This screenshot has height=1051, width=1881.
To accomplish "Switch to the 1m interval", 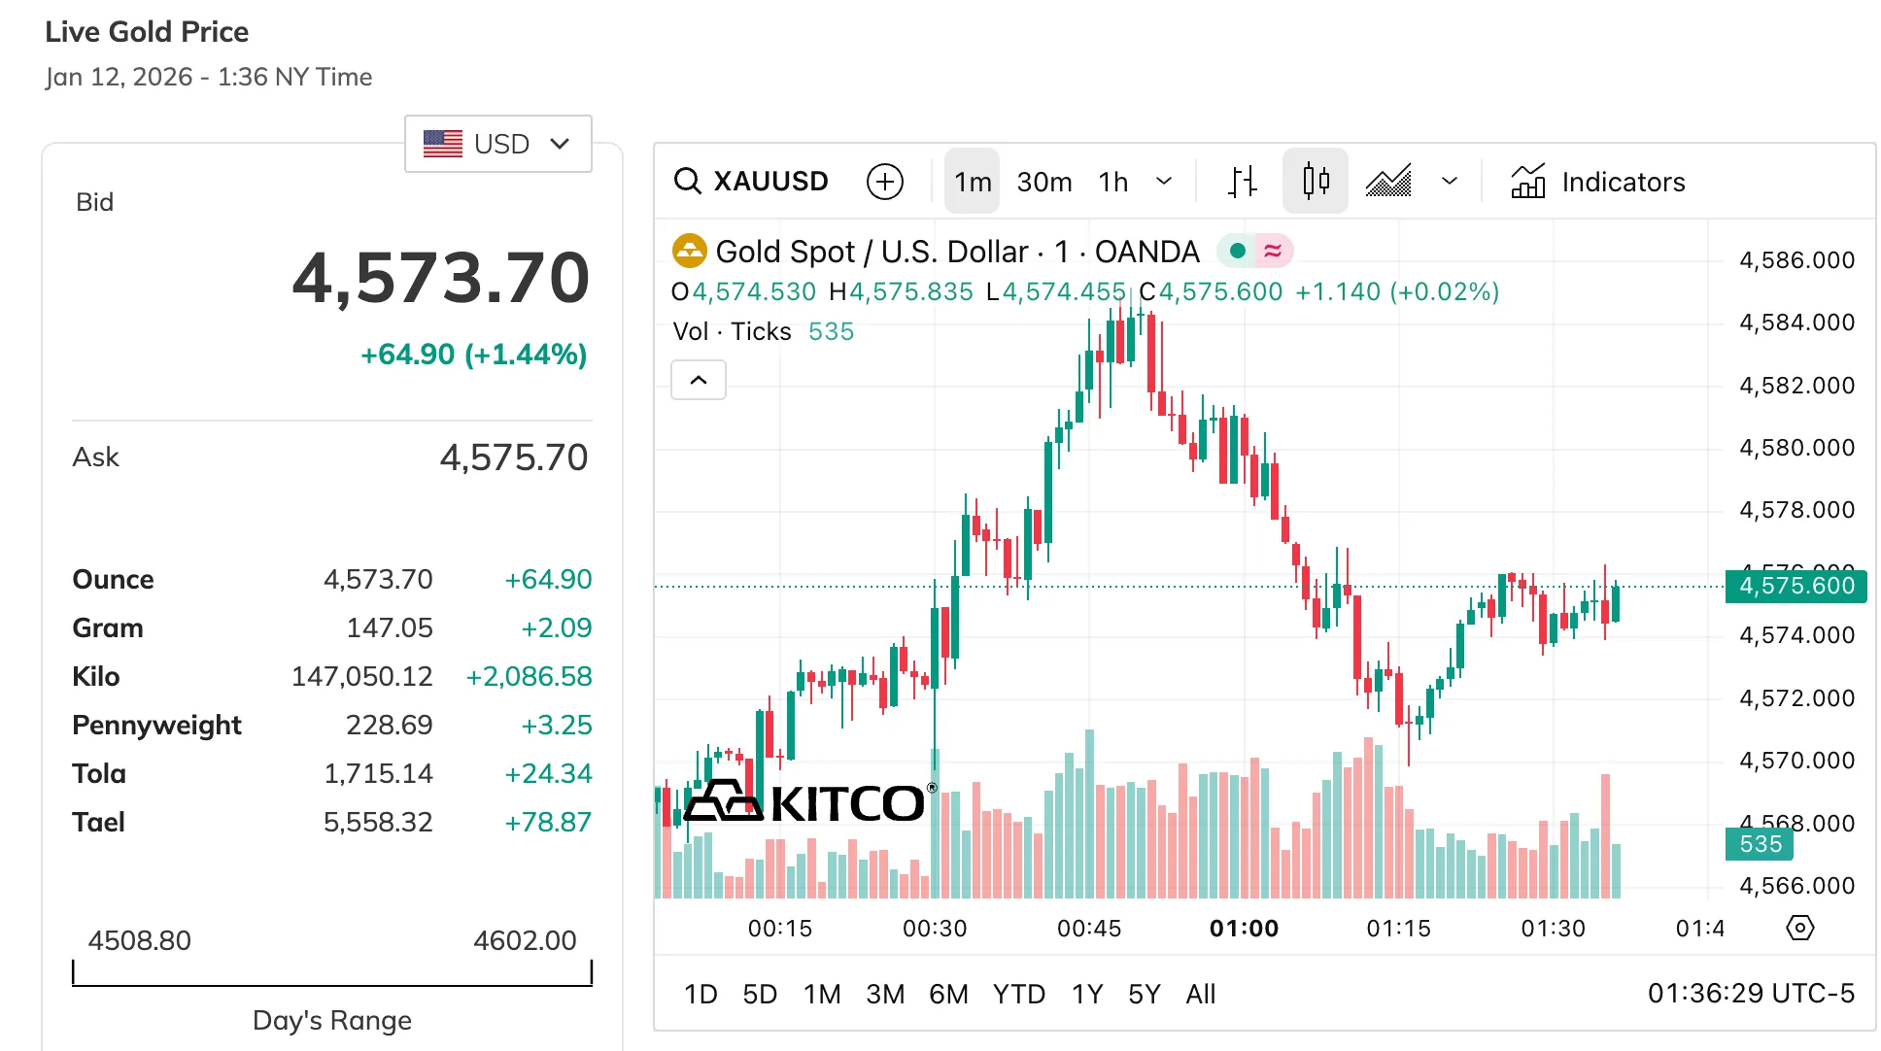I will point(972,182).
